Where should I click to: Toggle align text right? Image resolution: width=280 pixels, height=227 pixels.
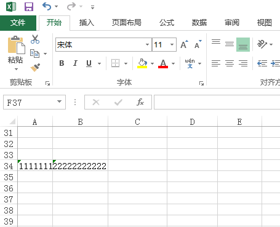coord(243,63)
